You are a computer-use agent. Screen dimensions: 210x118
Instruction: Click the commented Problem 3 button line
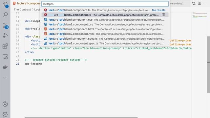click(111, 48)
